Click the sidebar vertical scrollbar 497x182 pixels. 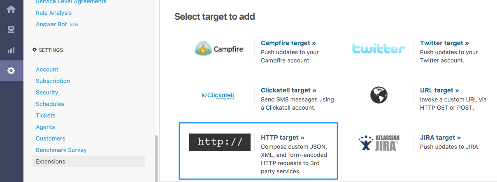(x=156, y=158)
